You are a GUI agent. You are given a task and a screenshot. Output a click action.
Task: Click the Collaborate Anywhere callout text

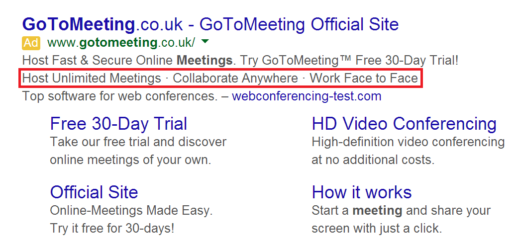(235, 79)
